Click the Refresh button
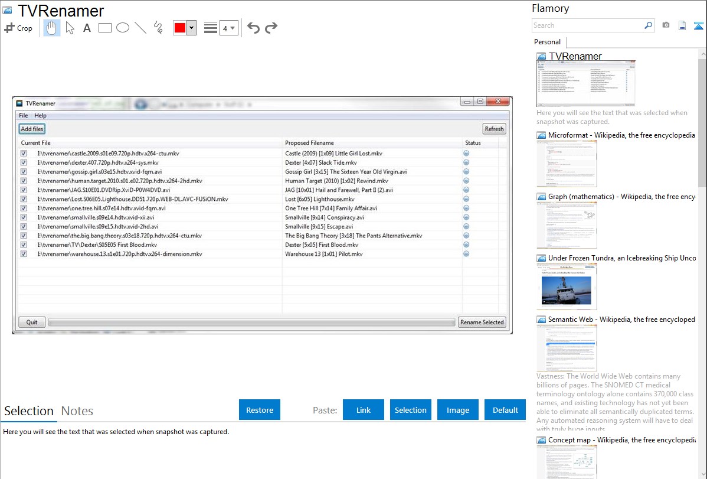 494,129
